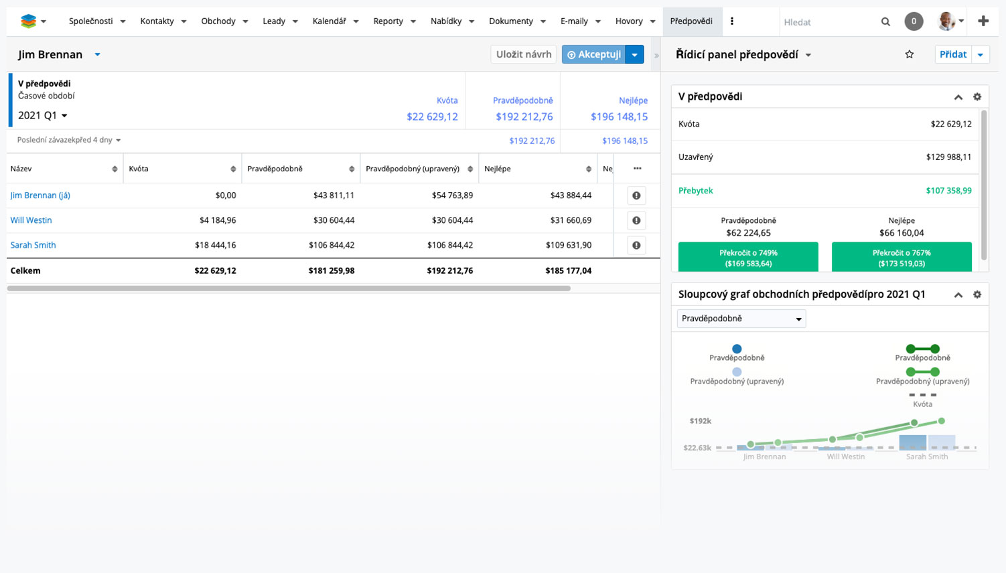Image resolution: width=1006 pixels, height=573 pixels.
Task: Open the Kalendář menu
Action: (335, 21)
